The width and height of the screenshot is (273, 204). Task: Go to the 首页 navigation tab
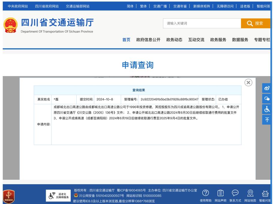tap(126, 40)
